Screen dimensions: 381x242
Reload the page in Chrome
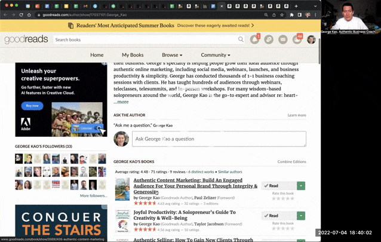tap(21, 15)
